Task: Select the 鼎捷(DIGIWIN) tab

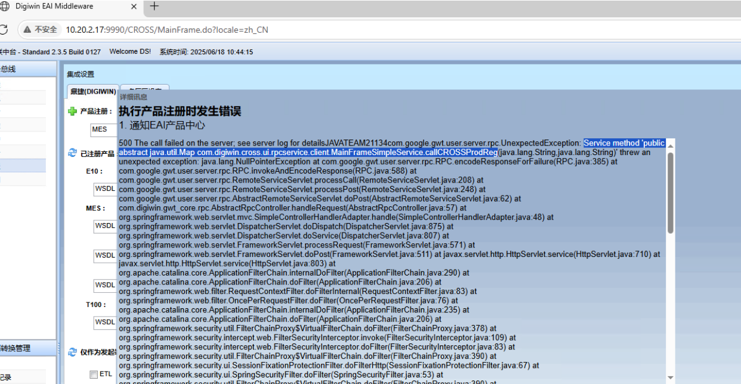Action: coord(92,91)
